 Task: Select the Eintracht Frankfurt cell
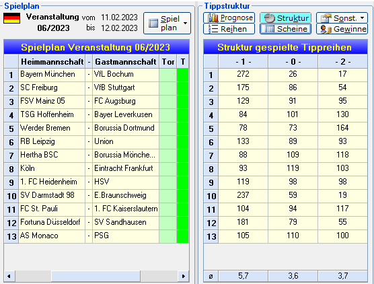126,169
